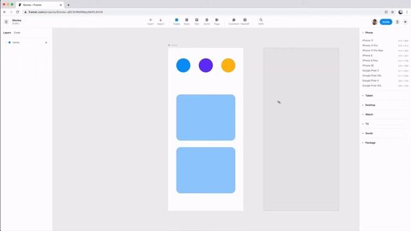
Task: Select the lower light-blue card
Action: pos(205,170)
